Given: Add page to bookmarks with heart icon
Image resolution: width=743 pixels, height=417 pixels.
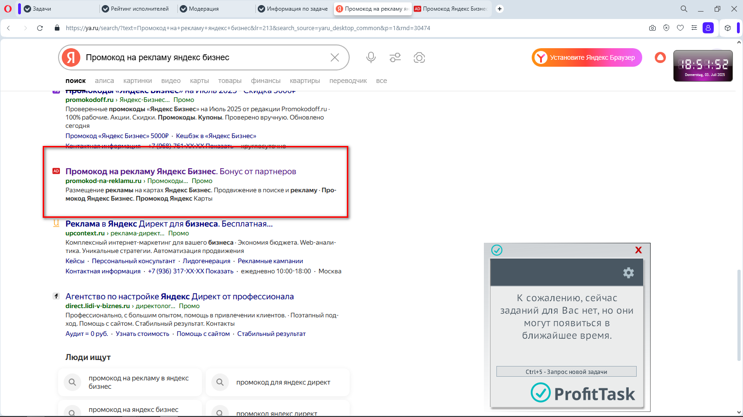Looking at the screenshot, I should tap(680, 28).
